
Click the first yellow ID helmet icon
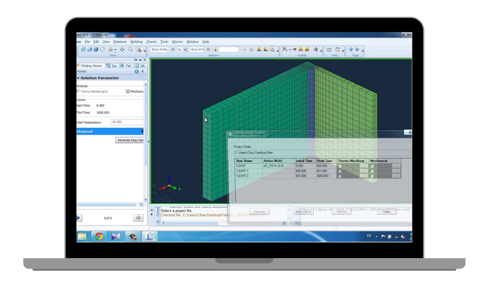259,50
